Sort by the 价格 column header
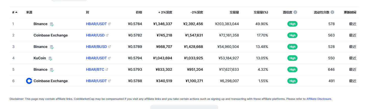The image size is (370, 109). [x=139, y=12]
